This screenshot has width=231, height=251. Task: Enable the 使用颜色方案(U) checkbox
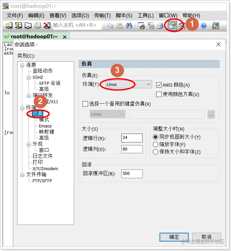pos(159,94)
